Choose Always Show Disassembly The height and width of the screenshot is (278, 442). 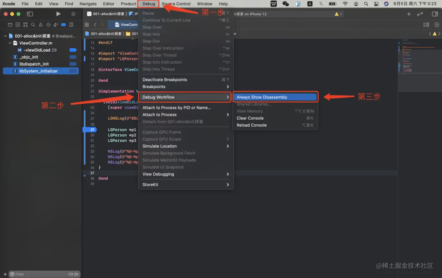click(x=275, y=97)
